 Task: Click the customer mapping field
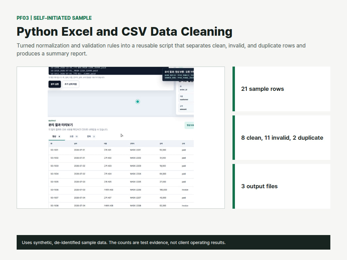pyautogui.click(x=186, y=98)
